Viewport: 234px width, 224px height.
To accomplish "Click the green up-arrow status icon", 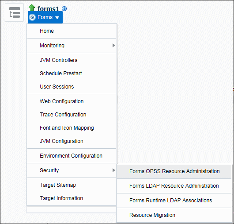I will [x=32, y=8].
